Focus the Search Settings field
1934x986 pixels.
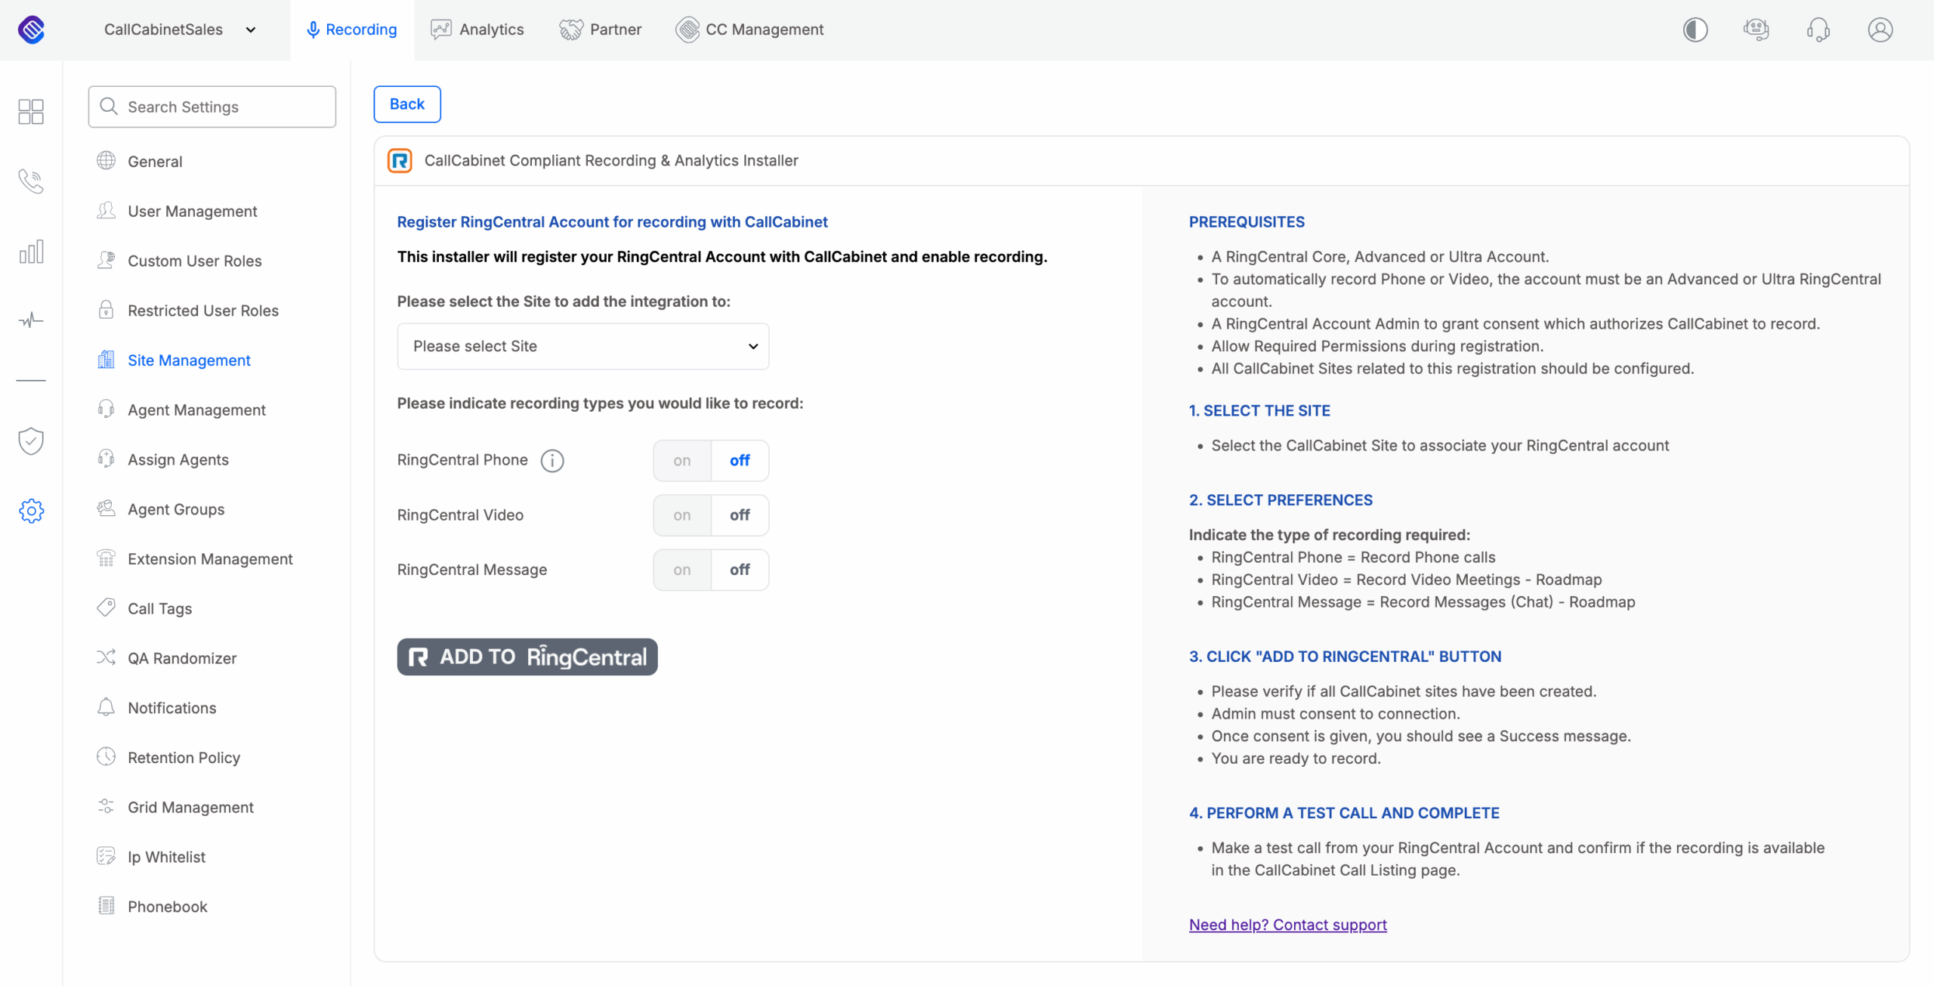[x=212, y=107]
